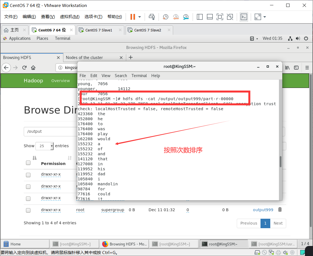Switch to Nodes of the cluster tab
The width and height of the screenshot is (313, 256).
pos(94,58)
